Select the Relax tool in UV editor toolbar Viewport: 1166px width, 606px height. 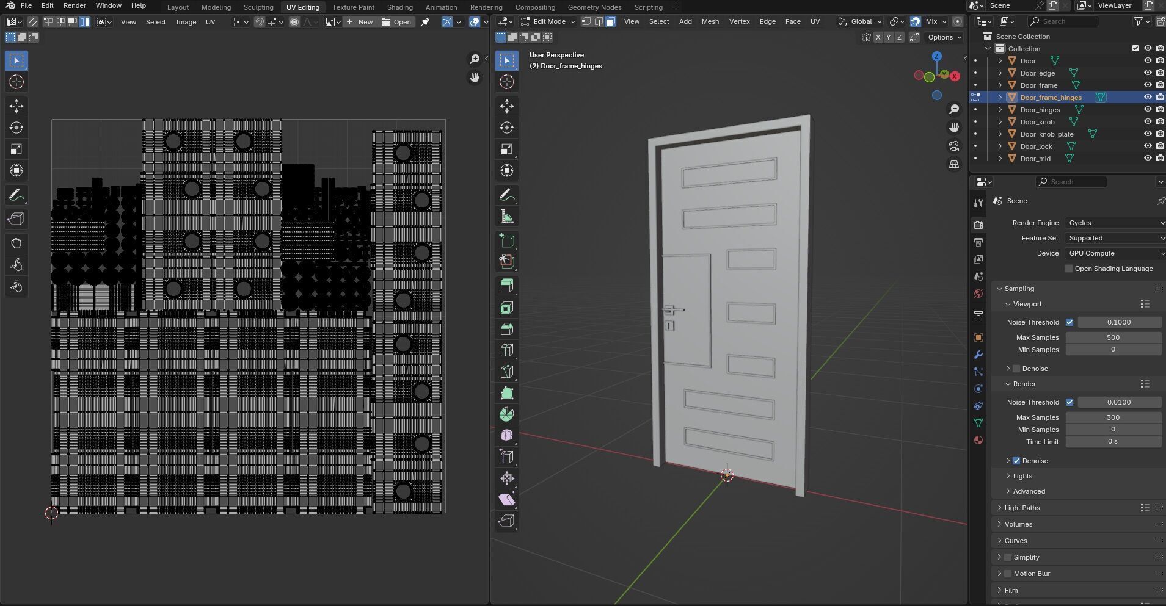pyautogui.click(x=16, y=265)
